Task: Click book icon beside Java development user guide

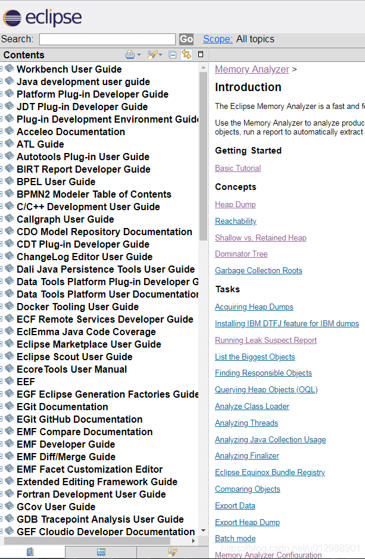Action: pos(10,80)
